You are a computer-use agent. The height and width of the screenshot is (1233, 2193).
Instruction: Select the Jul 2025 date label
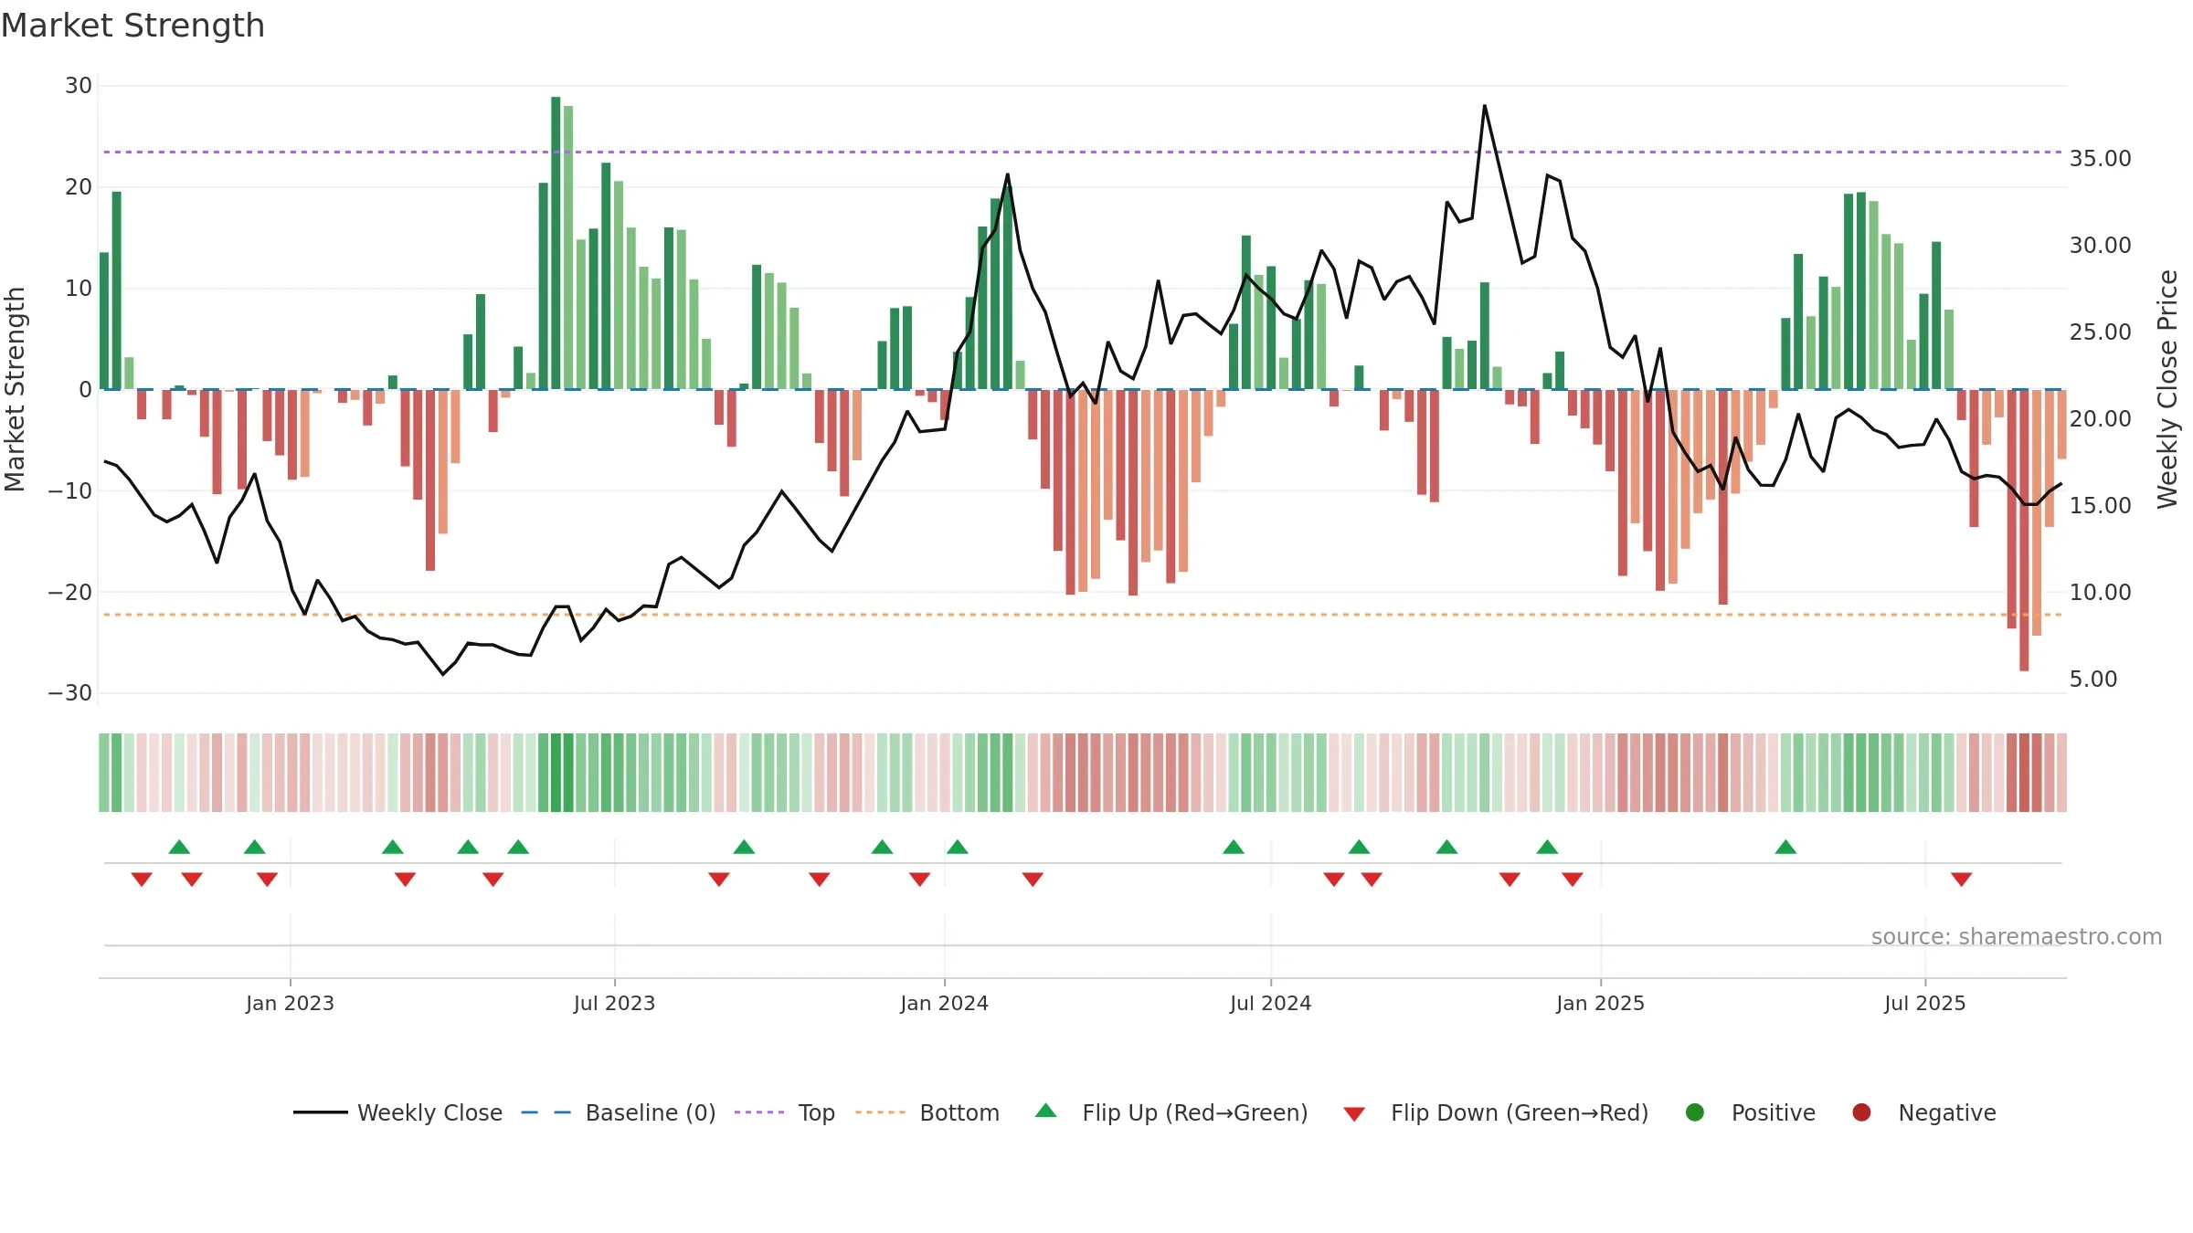[x=1924, y=1003]
